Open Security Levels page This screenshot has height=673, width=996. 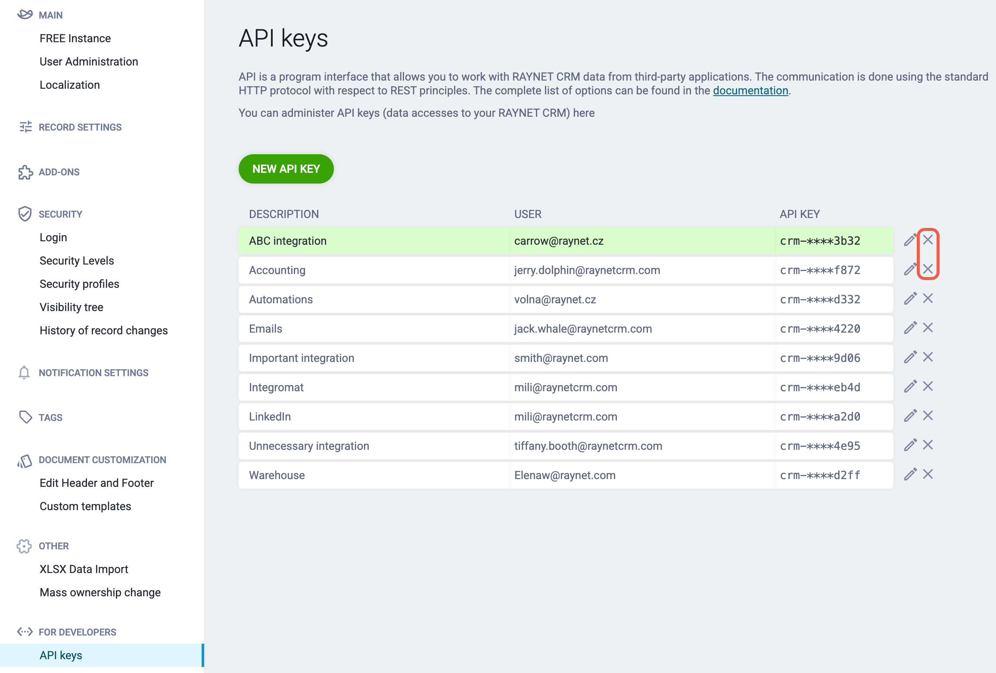pos(77,261)
